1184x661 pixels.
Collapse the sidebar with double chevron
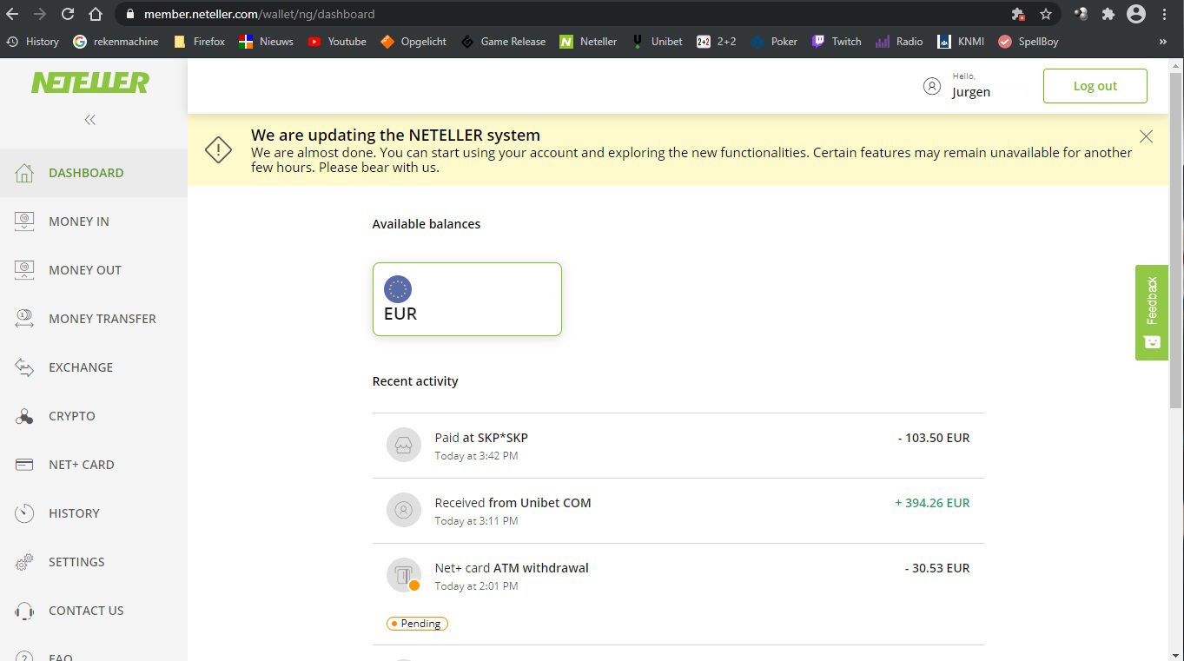point(89,120)
